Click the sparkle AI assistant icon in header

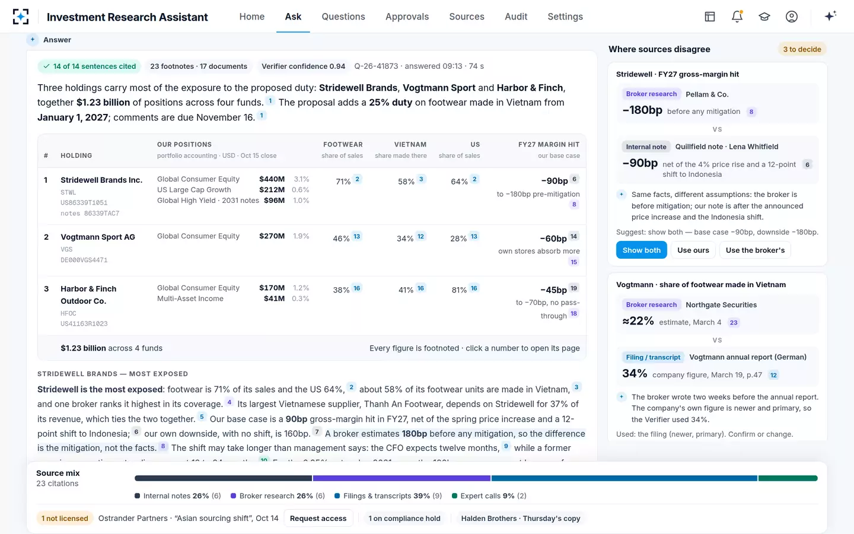[830, 16]
